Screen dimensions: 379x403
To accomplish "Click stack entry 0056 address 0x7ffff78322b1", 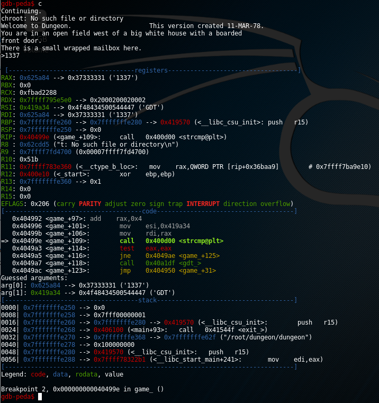I will (120, 360).
